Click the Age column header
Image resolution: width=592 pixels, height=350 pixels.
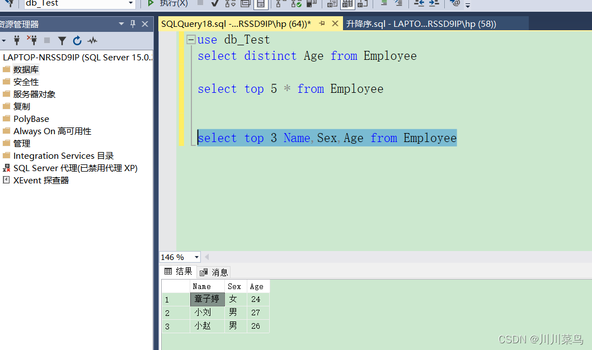[259, 286]
